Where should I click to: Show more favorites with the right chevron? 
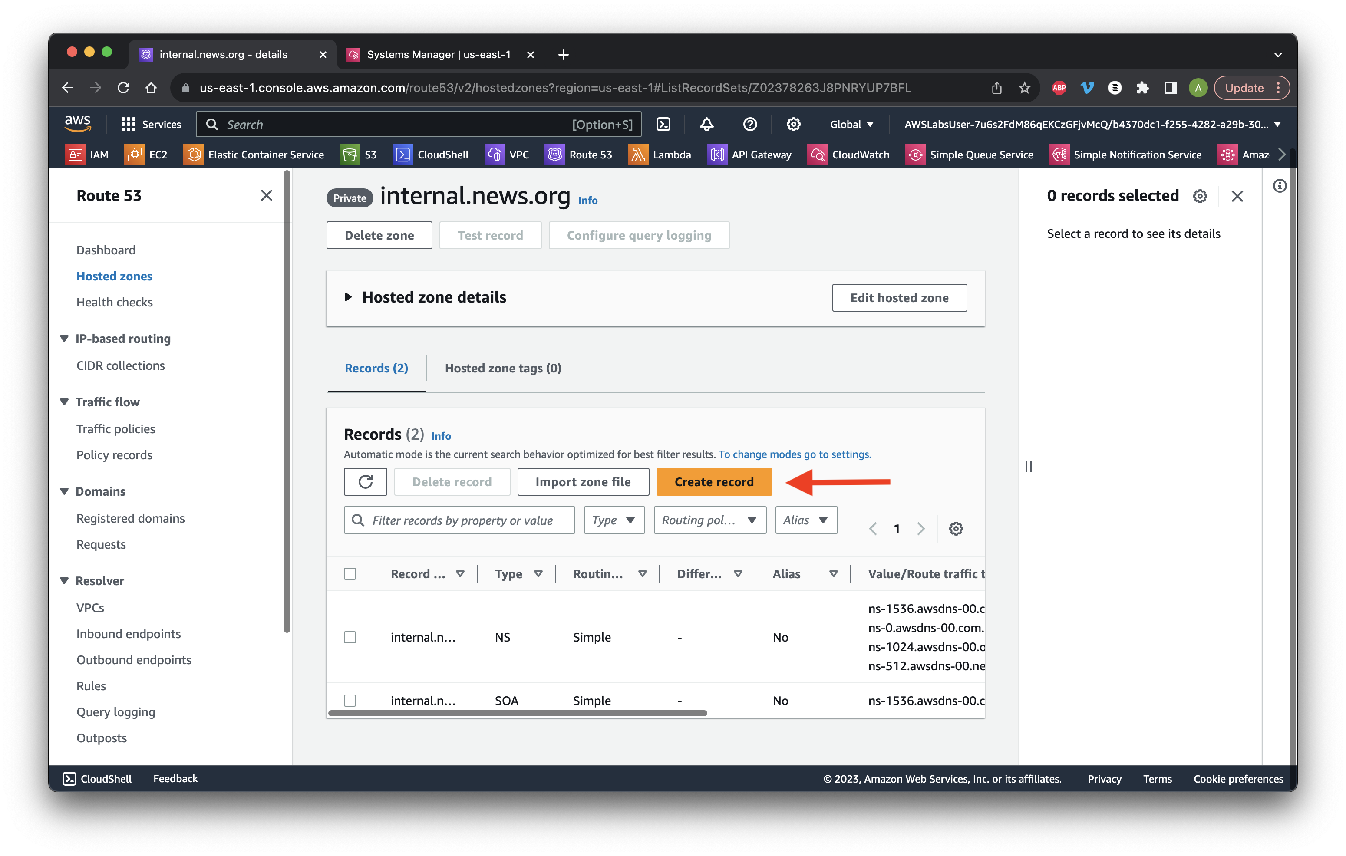click(x=1282, y=155)
